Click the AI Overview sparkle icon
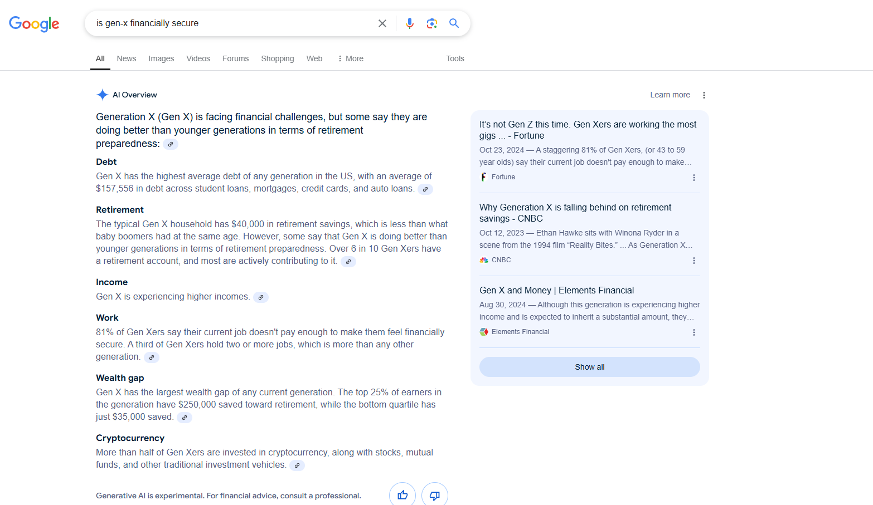873x505 pixels. pos(102,95)
